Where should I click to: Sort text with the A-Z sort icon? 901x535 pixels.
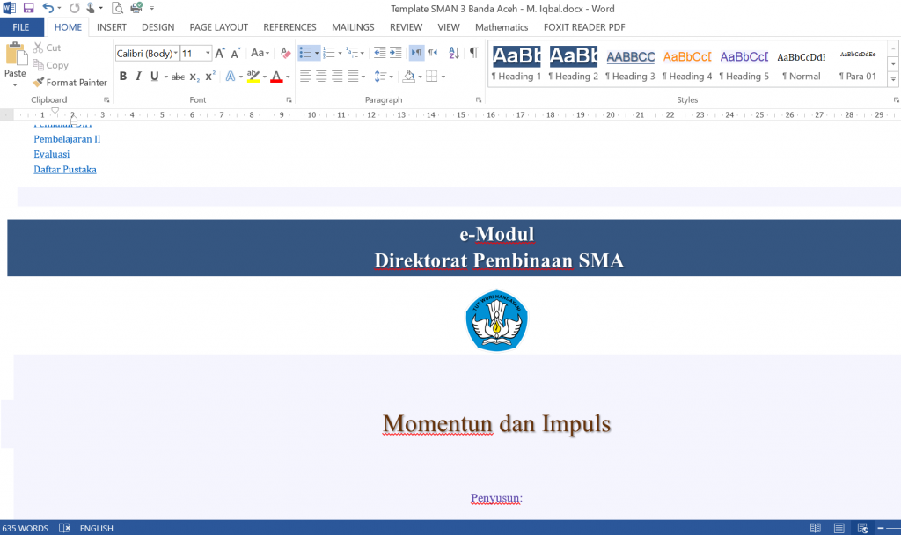(x=454, y=53)
